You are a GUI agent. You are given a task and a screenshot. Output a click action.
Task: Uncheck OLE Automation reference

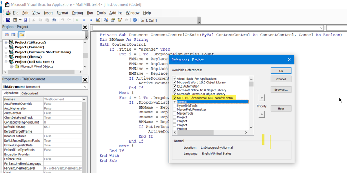[175, 86]
